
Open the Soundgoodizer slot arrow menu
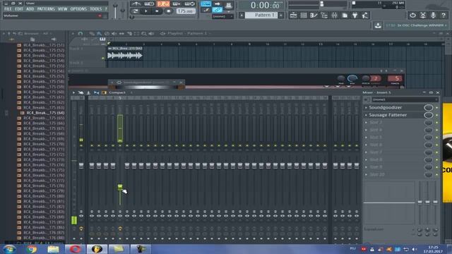366,107
